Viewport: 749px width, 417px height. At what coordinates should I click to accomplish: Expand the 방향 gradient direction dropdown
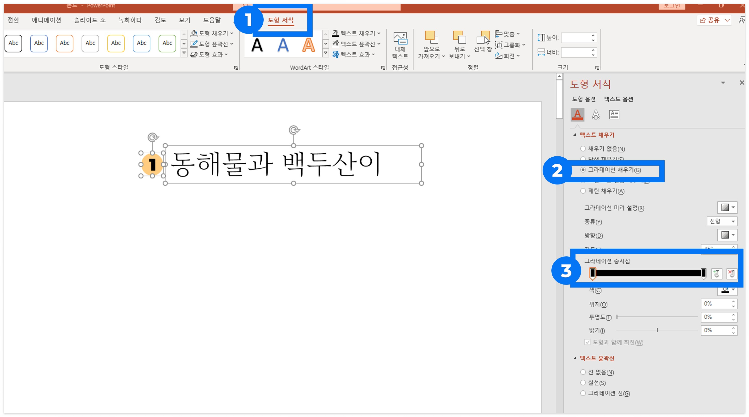click(727, 235)
